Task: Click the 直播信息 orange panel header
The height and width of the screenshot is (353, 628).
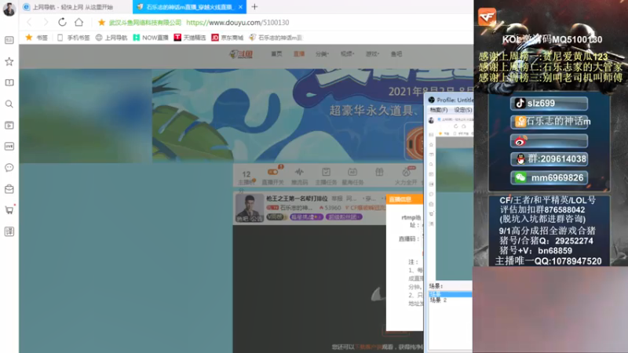Action: [404, 199]
